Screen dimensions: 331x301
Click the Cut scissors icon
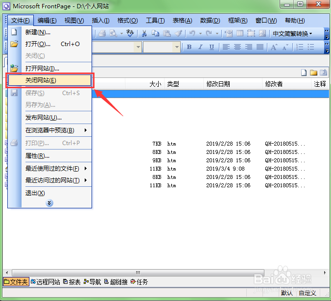[144, 33]
